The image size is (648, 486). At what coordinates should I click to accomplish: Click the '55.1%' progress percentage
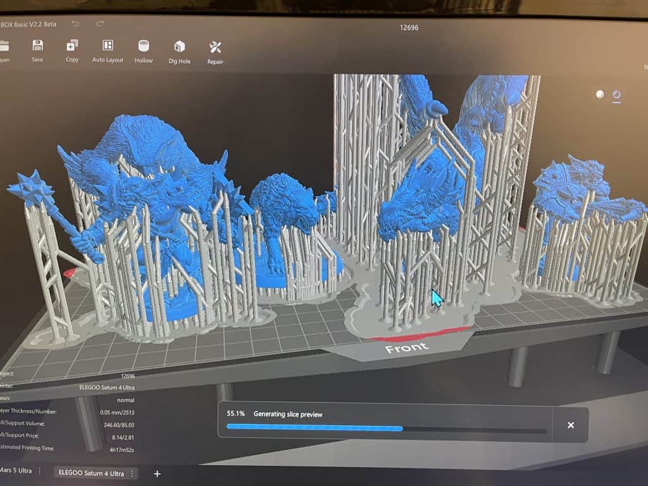click(x=235, y=413)
